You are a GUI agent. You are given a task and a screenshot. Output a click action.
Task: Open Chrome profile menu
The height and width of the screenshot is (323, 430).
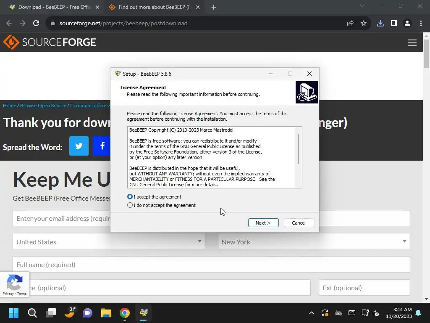click(407, 24)
